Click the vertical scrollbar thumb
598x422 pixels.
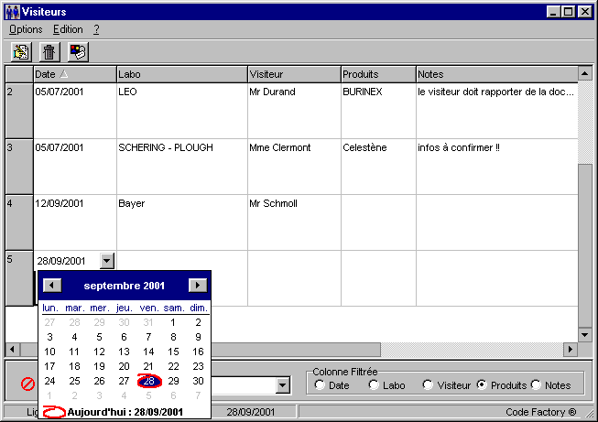[585, 246]
